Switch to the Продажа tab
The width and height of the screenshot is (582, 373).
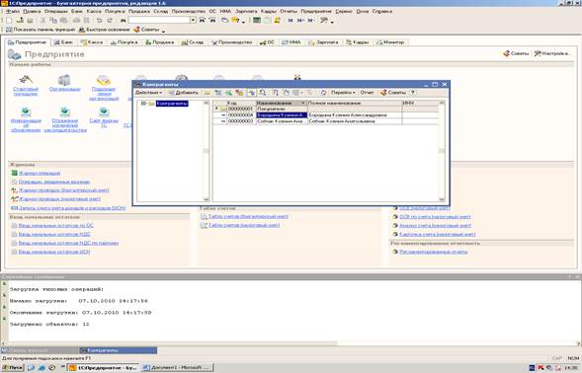tap(160, 42)
